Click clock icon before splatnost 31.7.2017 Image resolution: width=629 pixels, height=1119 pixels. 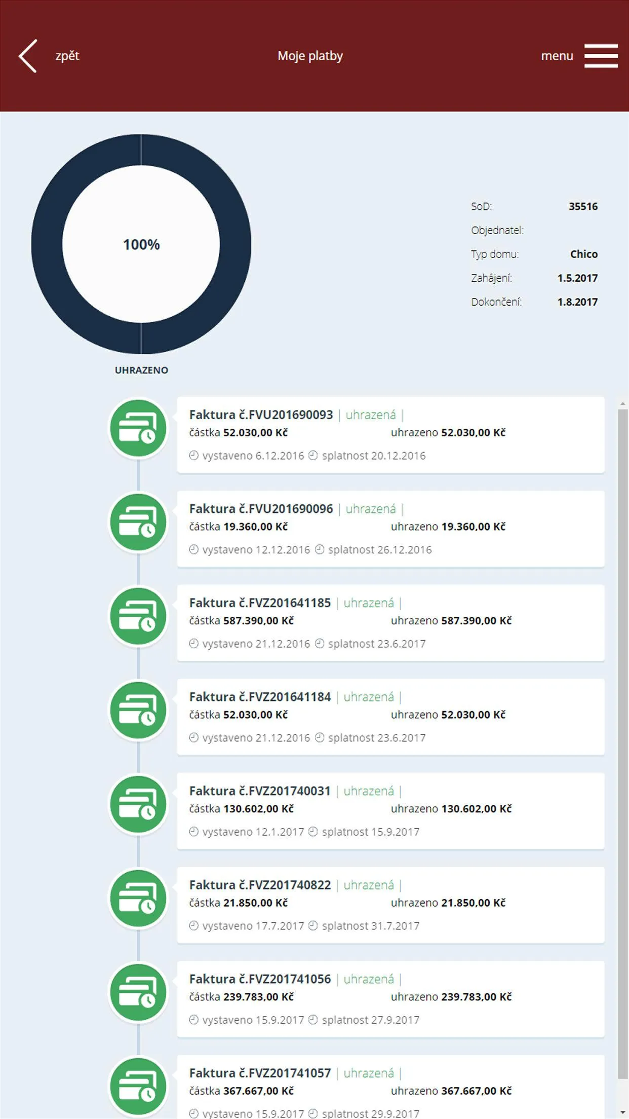tap(313, 925)
